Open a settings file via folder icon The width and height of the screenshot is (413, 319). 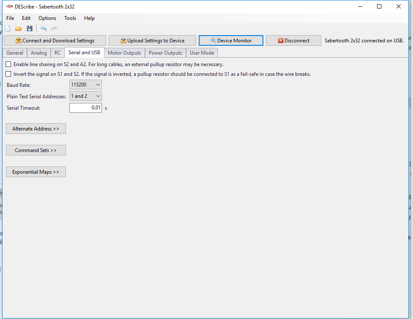point(19,28)
